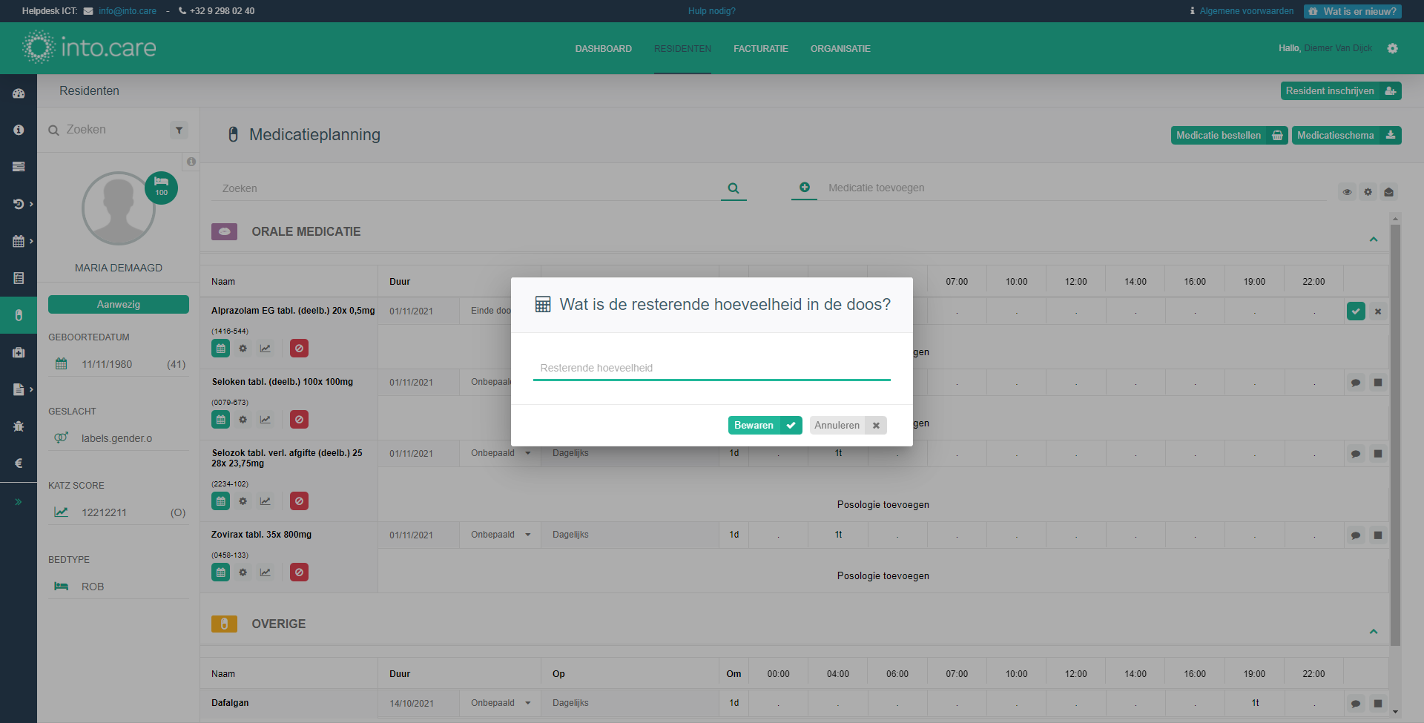1424x723 pixels.
Task: Open Alprazolam settings gear
Action: point(243,349)
